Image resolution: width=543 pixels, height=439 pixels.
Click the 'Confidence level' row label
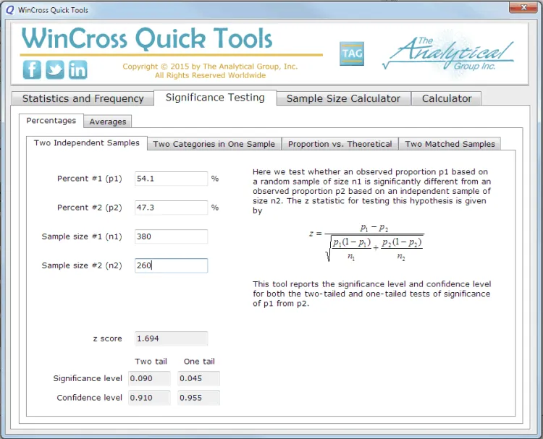[x=89, y=398]
